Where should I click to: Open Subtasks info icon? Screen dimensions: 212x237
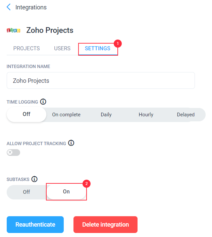point(34,179)
